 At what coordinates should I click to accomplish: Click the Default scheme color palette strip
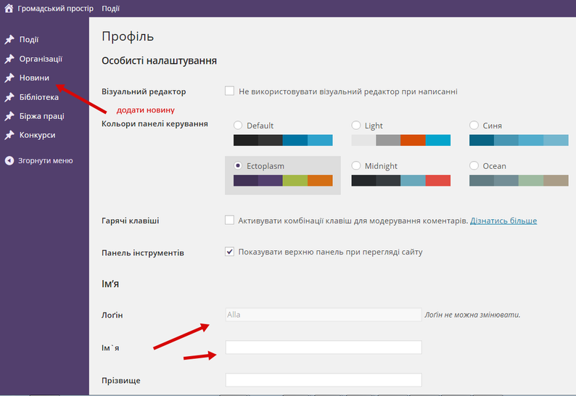click(283, 140)
